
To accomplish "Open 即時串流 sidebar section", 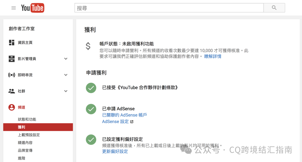I will tap(25, 75).
